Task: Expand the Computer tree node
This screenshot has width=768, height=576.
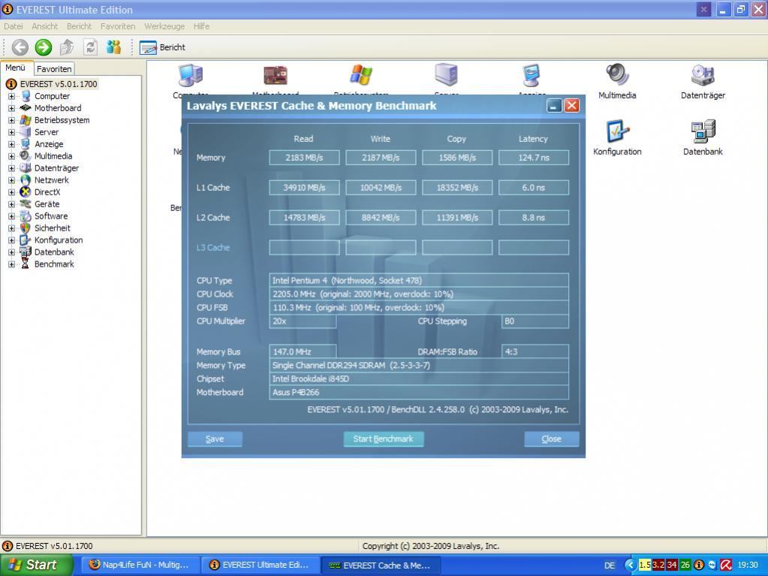Action: coord(11,96)
